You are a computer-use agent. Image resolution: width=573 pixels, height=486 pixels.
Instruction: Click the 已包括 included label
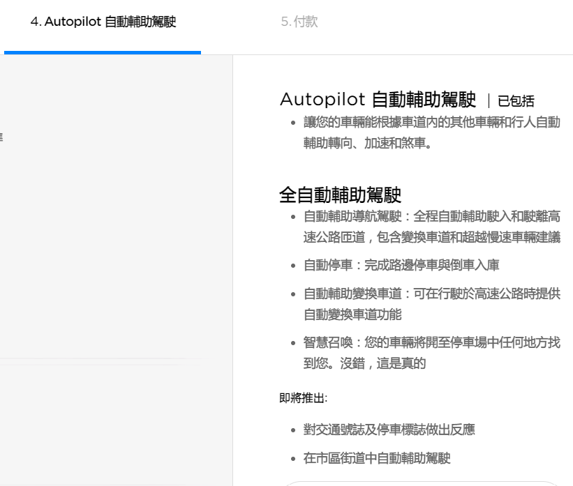coord(516,101)
